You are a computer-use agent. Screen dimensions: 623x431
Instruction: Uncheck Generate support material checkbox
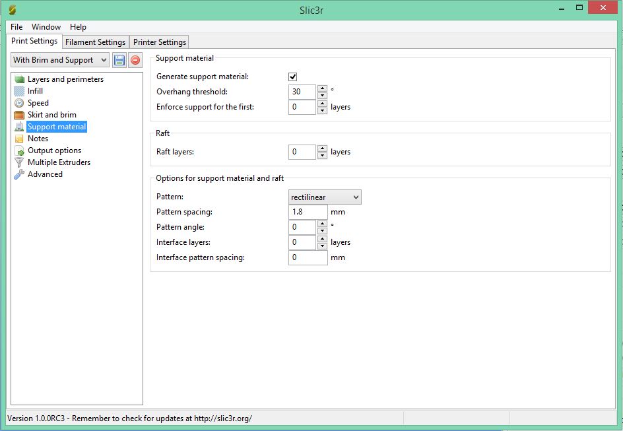point(293,77)
